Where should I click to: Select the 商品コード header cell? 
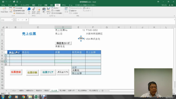pos(15,52)
